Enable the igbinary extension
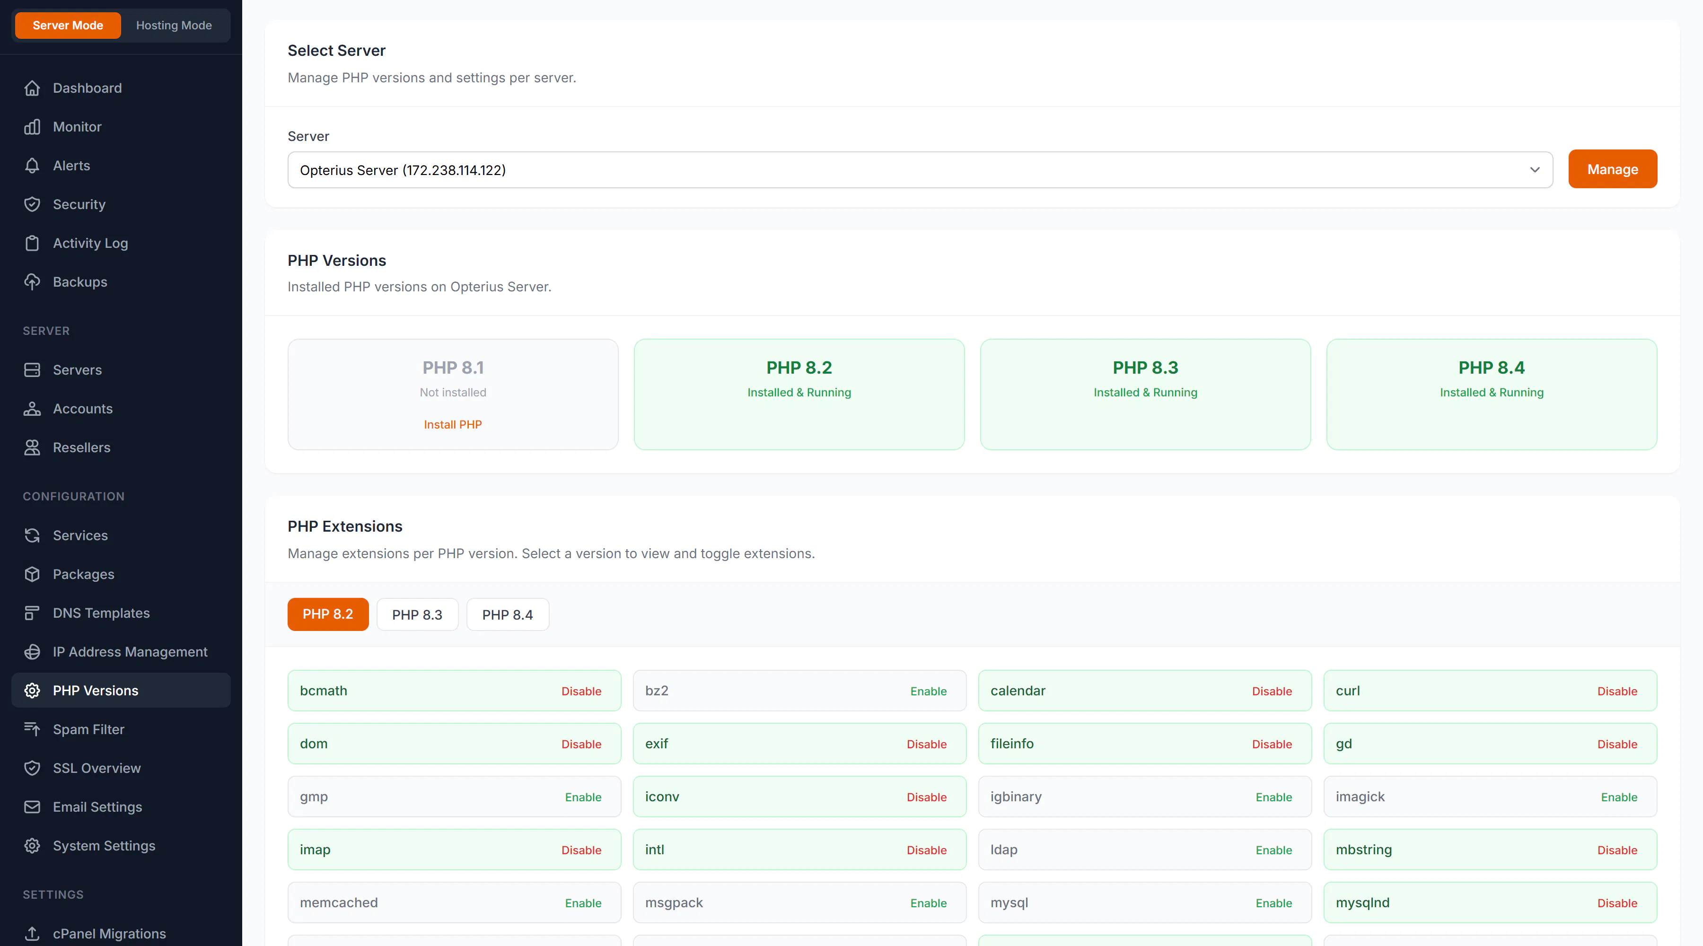 pyautogui.click(x=1273, y=797)
